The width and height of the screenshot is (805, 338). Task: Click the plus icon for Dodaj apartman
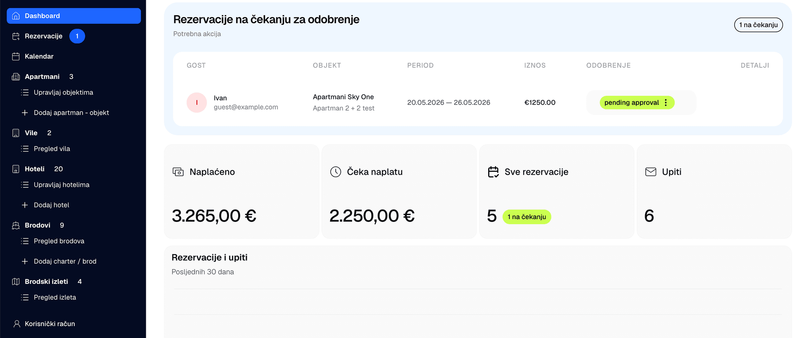pyautogui.click(x=25, y=113)
